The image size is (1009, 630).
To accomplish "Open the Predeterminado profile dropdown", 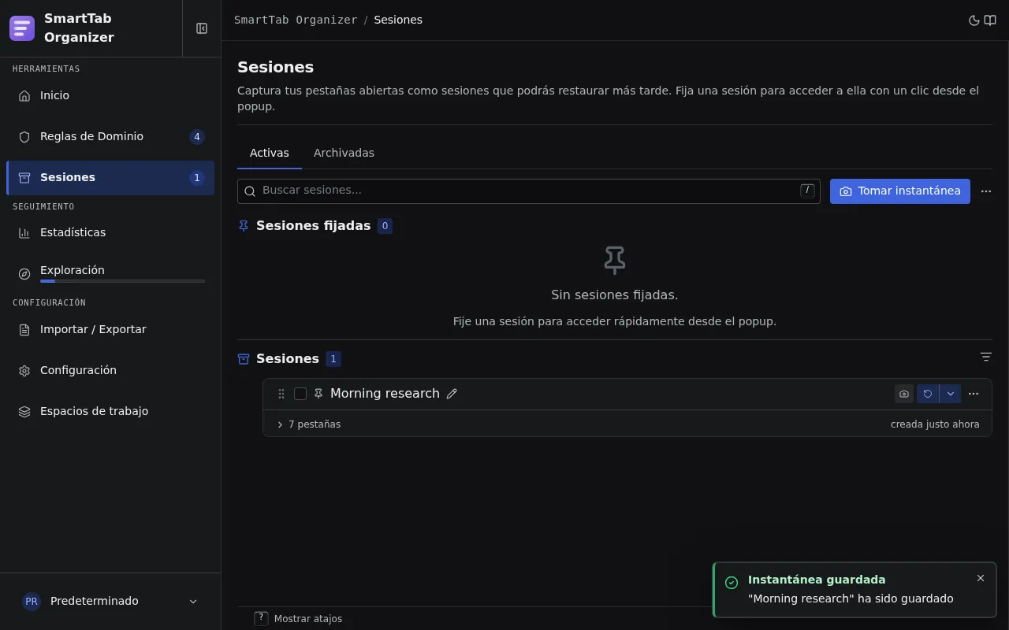I will pyautogui.click(x=110, y=601).
